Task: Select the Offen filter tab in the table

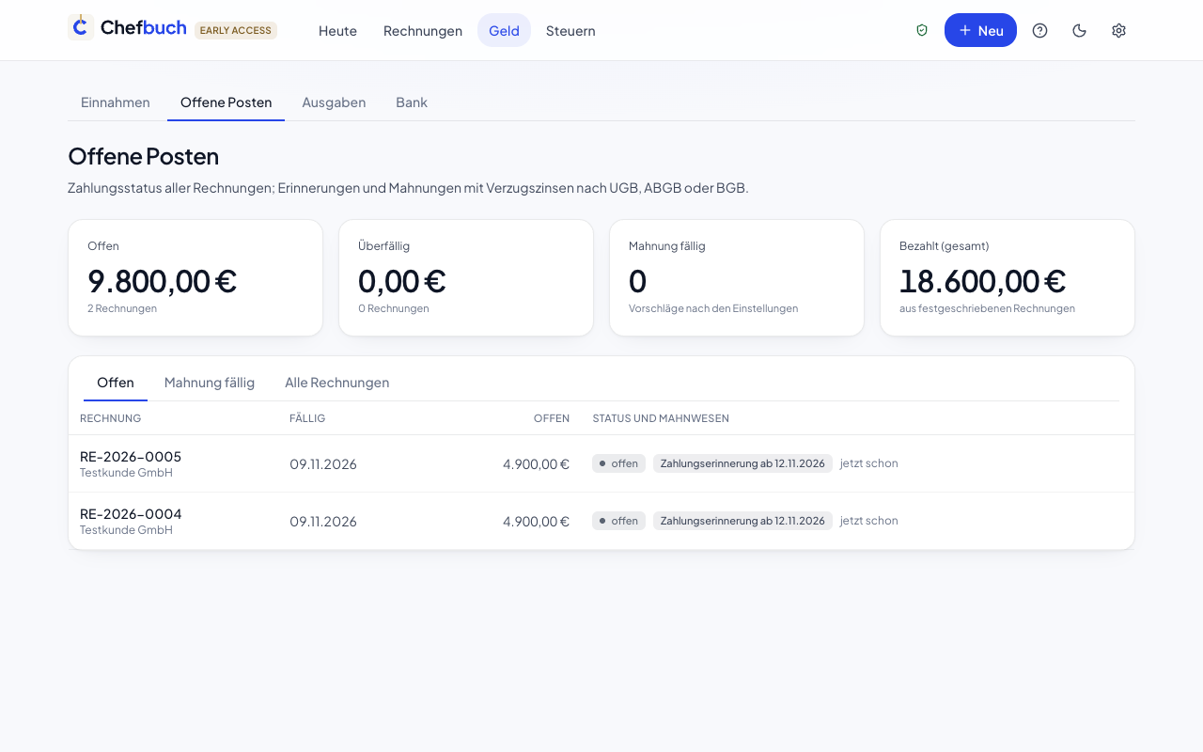Action: pos(116,383)
